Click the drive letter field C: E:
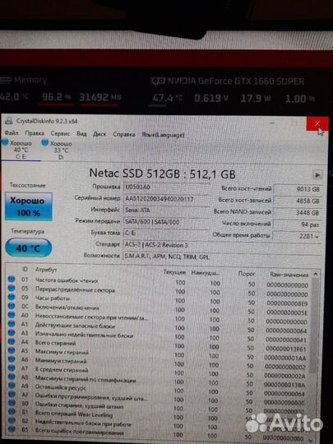The height and width of the screenshot is (444, 333). point(165,234)
